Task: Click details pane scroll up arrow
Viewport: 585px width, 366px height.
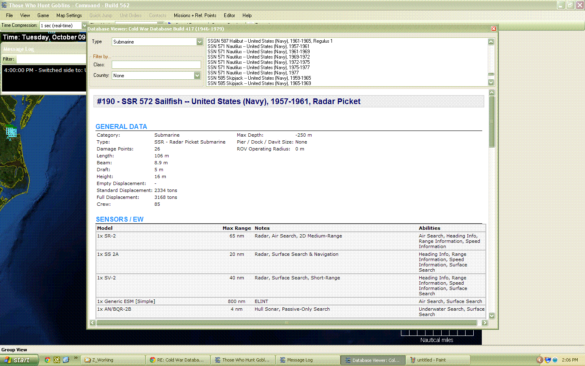Action: [x=492, y=93]
